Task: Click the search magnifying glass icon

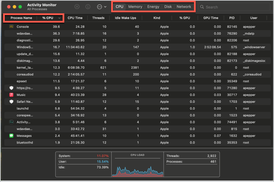Action: 202,7
